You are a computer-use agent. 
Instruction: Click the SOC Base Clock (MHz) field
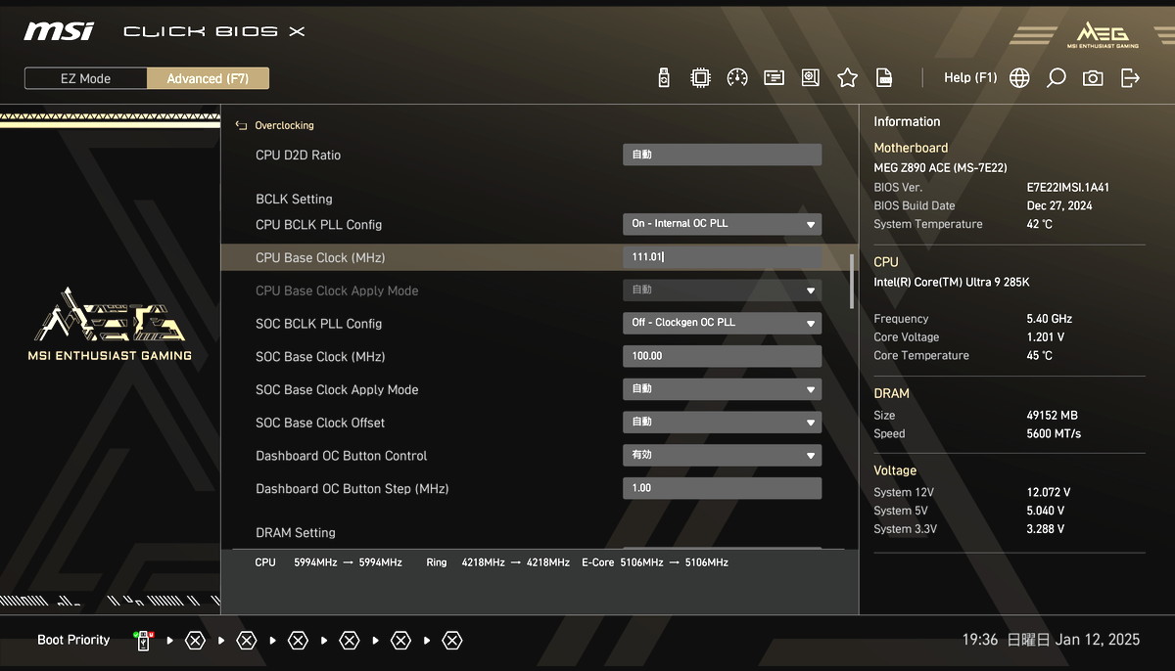(x=722, y=356)
